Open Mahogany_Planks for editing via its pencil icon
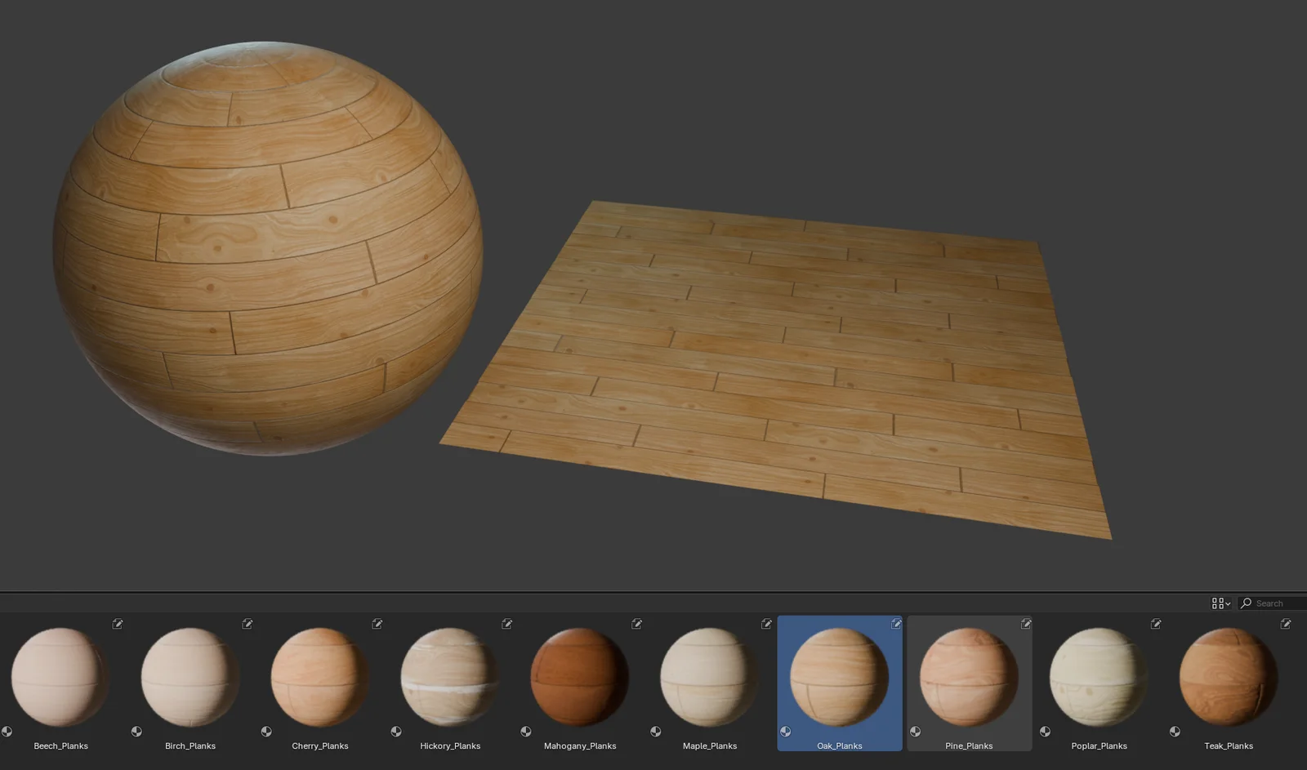This screenshot has height=770, width=1307. pyautogui.click(x=636, y=623)
